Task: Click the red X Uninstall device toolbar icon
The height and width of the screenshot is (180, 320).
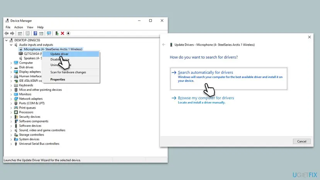Action: pos(63,33)
